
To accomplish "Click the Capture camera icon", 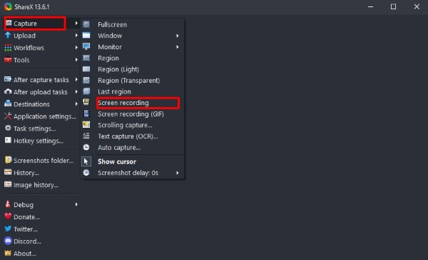I will [9, 23].
